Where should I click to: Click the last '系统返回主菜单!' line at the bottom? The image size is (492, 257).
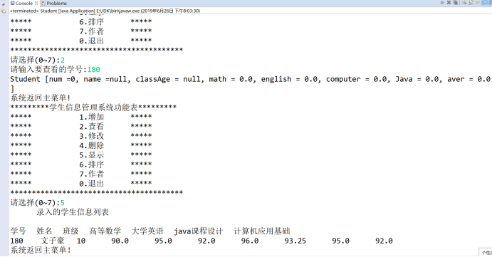tap(41, 250)
